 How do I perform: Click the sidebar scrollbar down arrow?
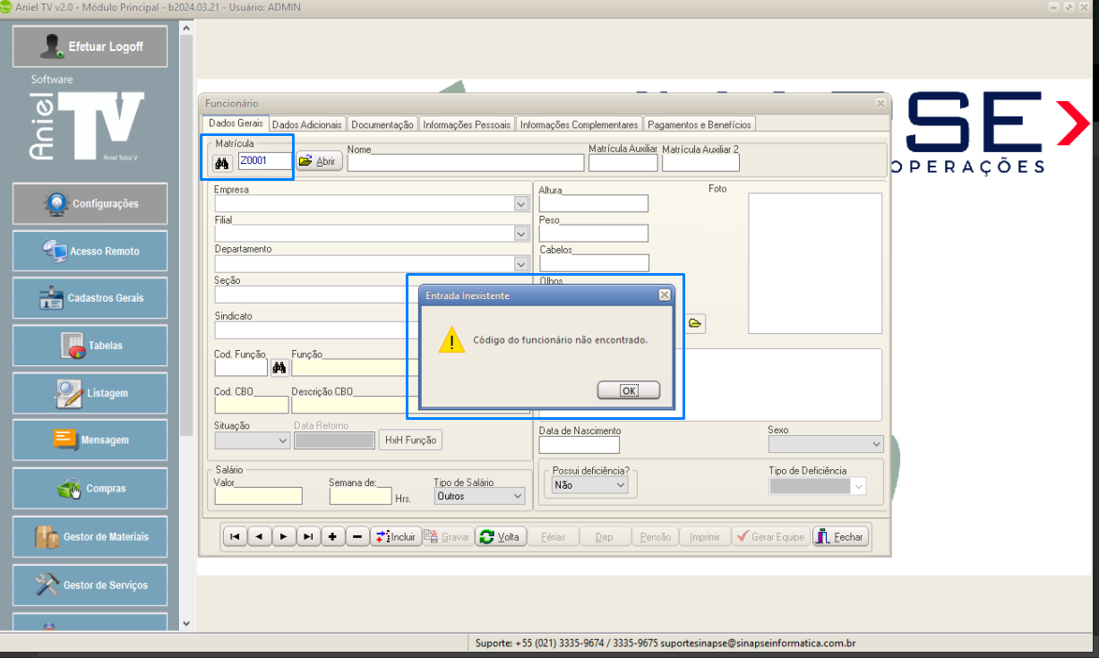coord(186,623)
